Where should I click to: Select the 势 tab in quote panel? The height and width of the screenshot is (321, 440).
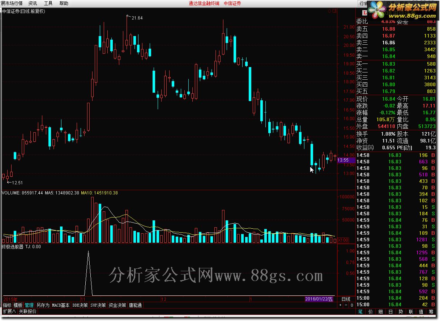(x=401, y=312)
